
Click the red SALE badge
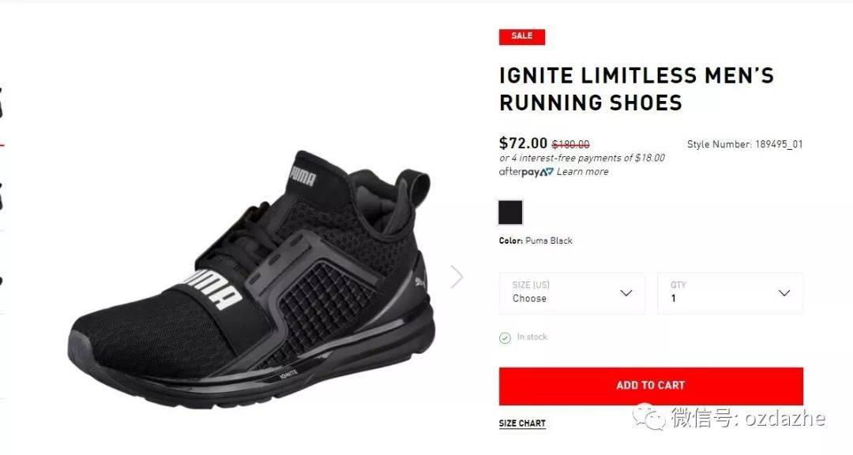522,35
